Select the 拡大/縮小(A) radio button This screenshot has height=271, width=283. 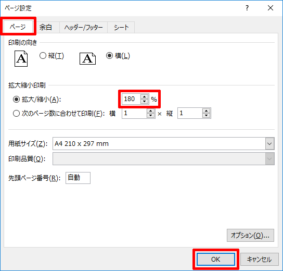coord(16,99)
